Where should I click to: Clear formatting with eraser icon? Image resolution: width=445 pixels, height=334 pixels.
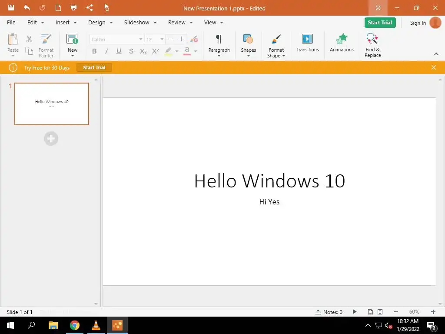[x=194, y=39]
